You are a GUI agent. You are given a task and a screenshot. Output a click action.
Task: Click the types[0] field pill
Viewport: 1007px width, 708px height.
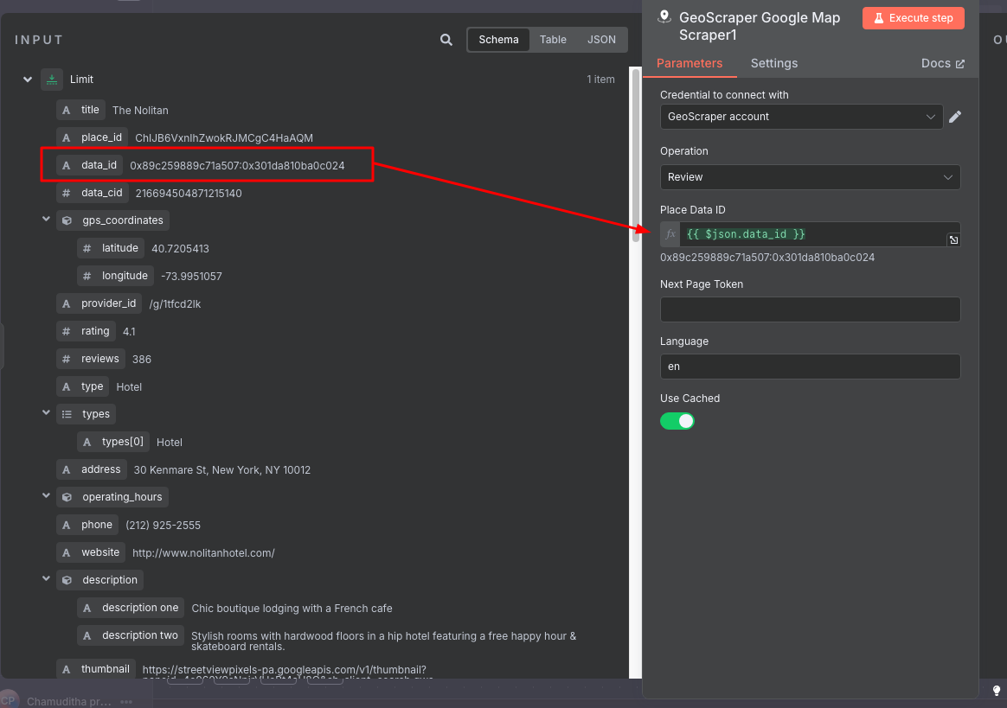[113, 443]
